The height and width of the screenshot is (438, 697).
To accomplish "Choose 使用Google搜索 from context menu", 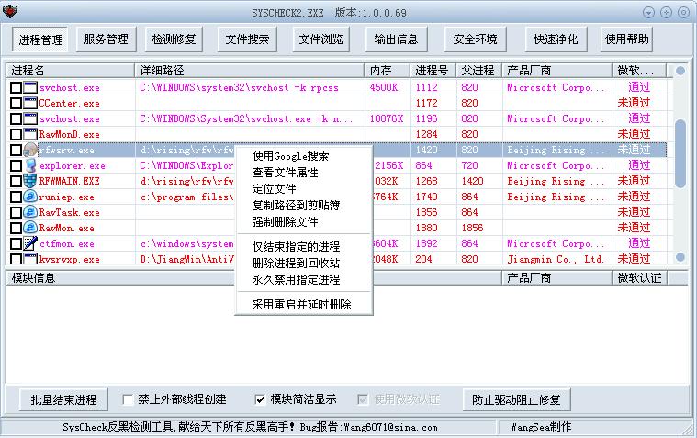I will (304, 156).
